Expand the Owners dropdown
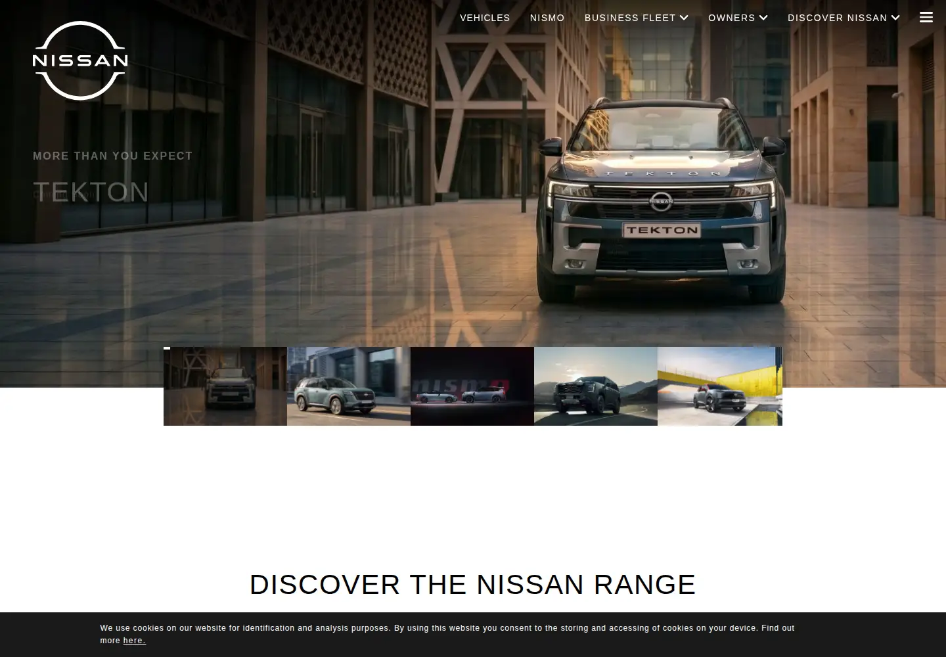 pos(738,18)
